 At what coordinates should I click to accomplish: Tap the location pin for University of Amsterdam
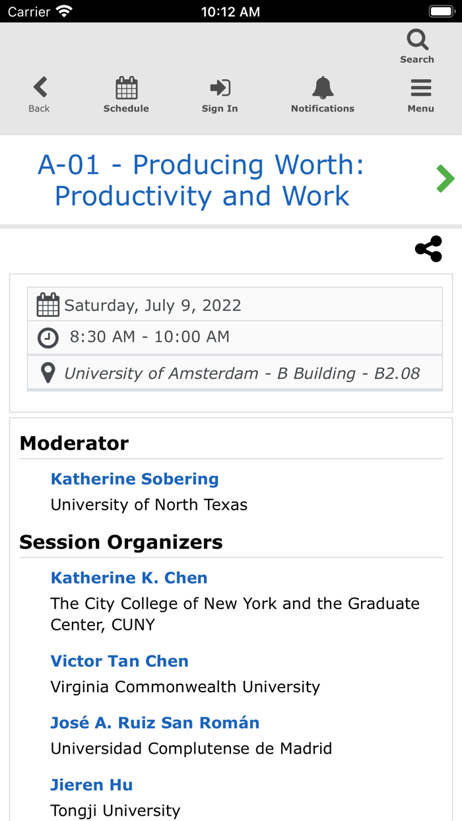[47, 372]
